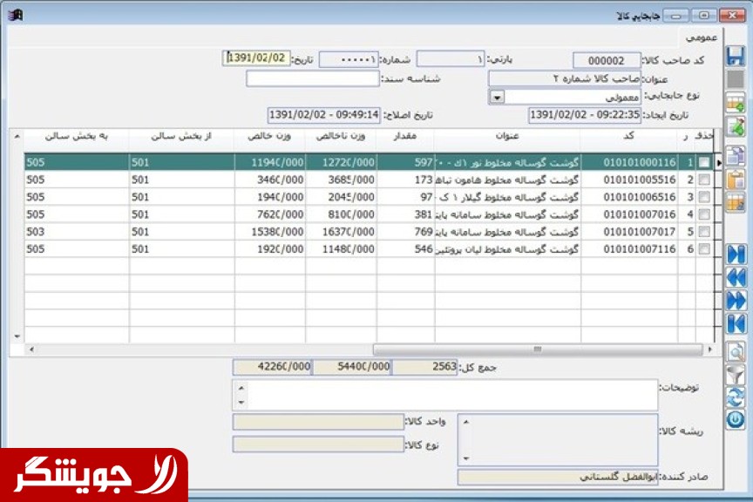The image size is (753, 502).
Task: Click the paste clipboard icon in sidebar
Action: 735,180
